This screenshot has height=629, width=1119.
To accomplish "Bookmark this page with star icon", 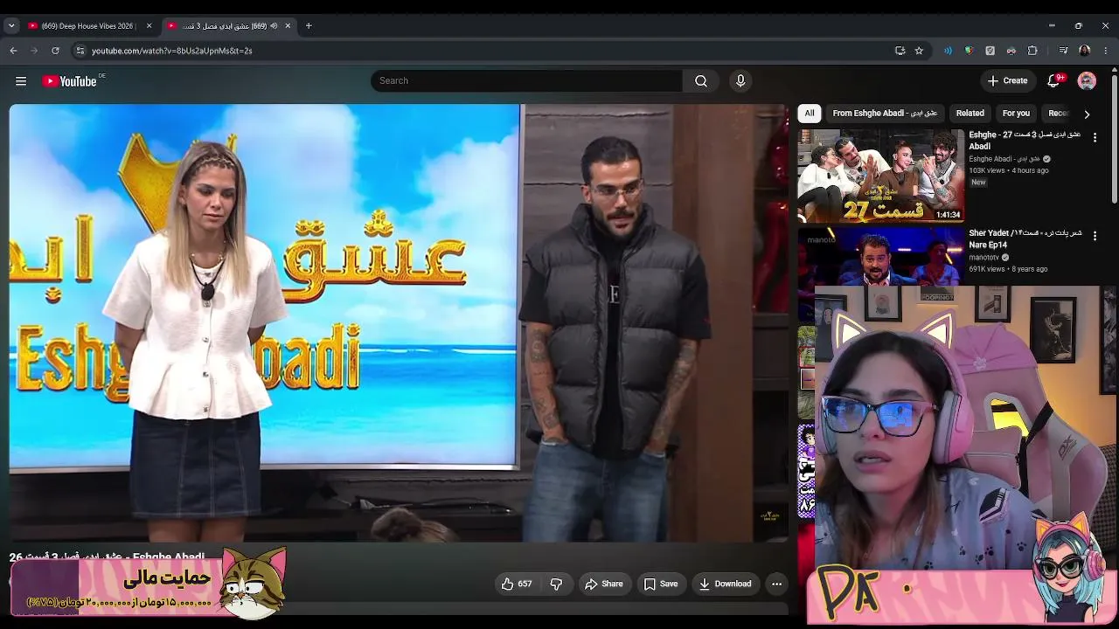I will point(919,51).
